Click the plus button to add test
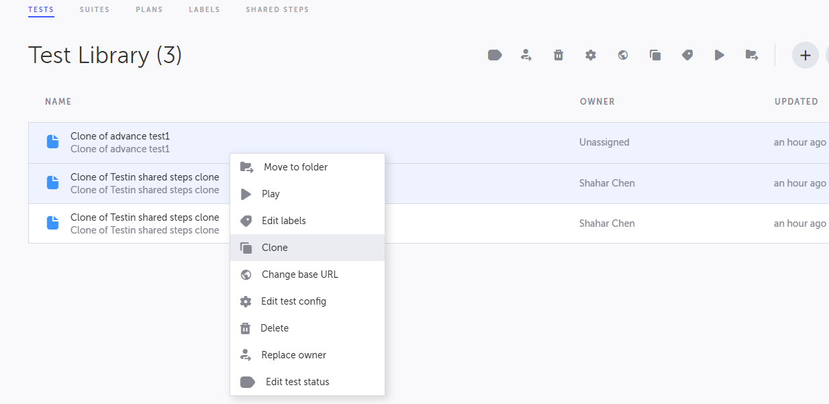The height and width of the screenshot is (404, 829). point(806,55)
